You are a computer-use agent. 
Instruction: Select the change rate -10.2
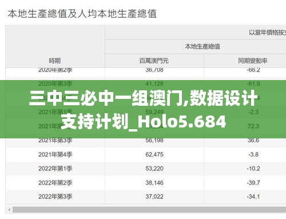point(253,169)
